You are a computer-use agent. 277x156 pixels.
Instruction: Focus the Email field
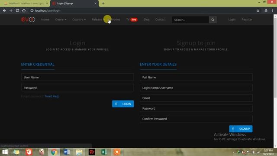pos(196,98)
